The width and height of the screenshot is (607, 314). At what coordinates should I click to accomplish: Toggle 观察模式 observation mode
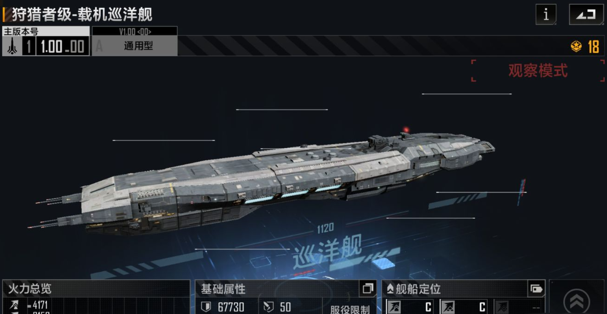[x=538, y=71]
